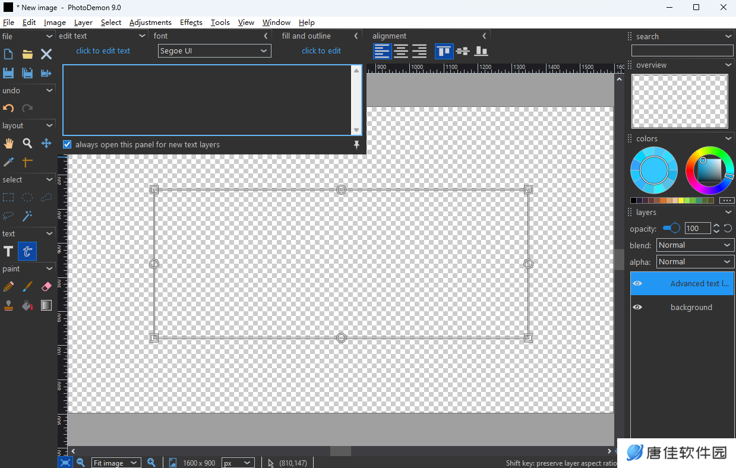Click the Save copy icon

27,73
